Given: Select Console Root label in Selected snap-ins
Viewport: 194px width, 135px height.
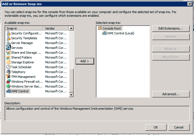Looking at the screenshot, I should tap(112, 28).
